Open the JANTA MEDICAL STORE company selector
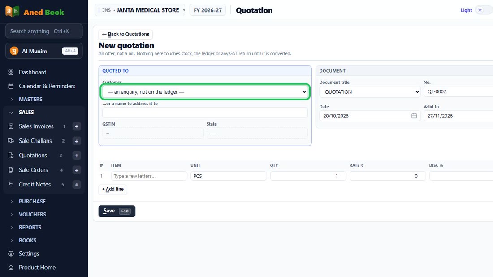Image resolution: width=493 pixels, height=277 pixels. 140,10
